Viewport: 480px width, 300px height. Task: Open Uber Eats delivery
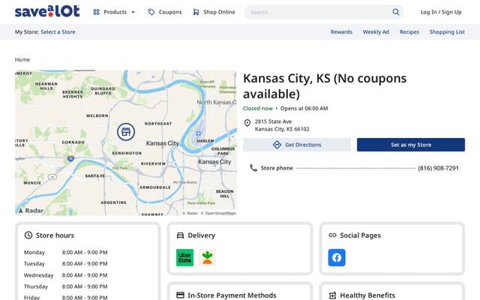(184, 257)
